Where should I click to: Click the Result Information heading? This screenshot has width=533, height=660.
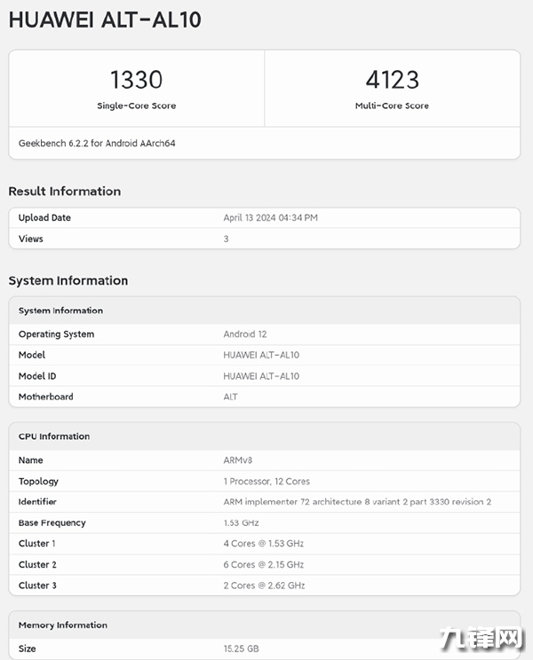(64, 192)
